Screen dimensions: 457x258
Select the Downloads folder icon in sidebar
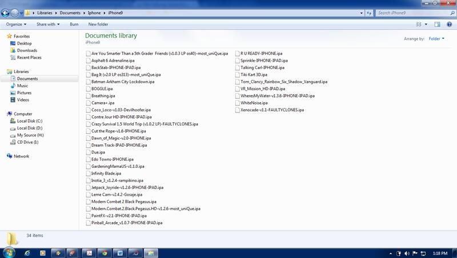pyautogui.click(x=13, y=50)
